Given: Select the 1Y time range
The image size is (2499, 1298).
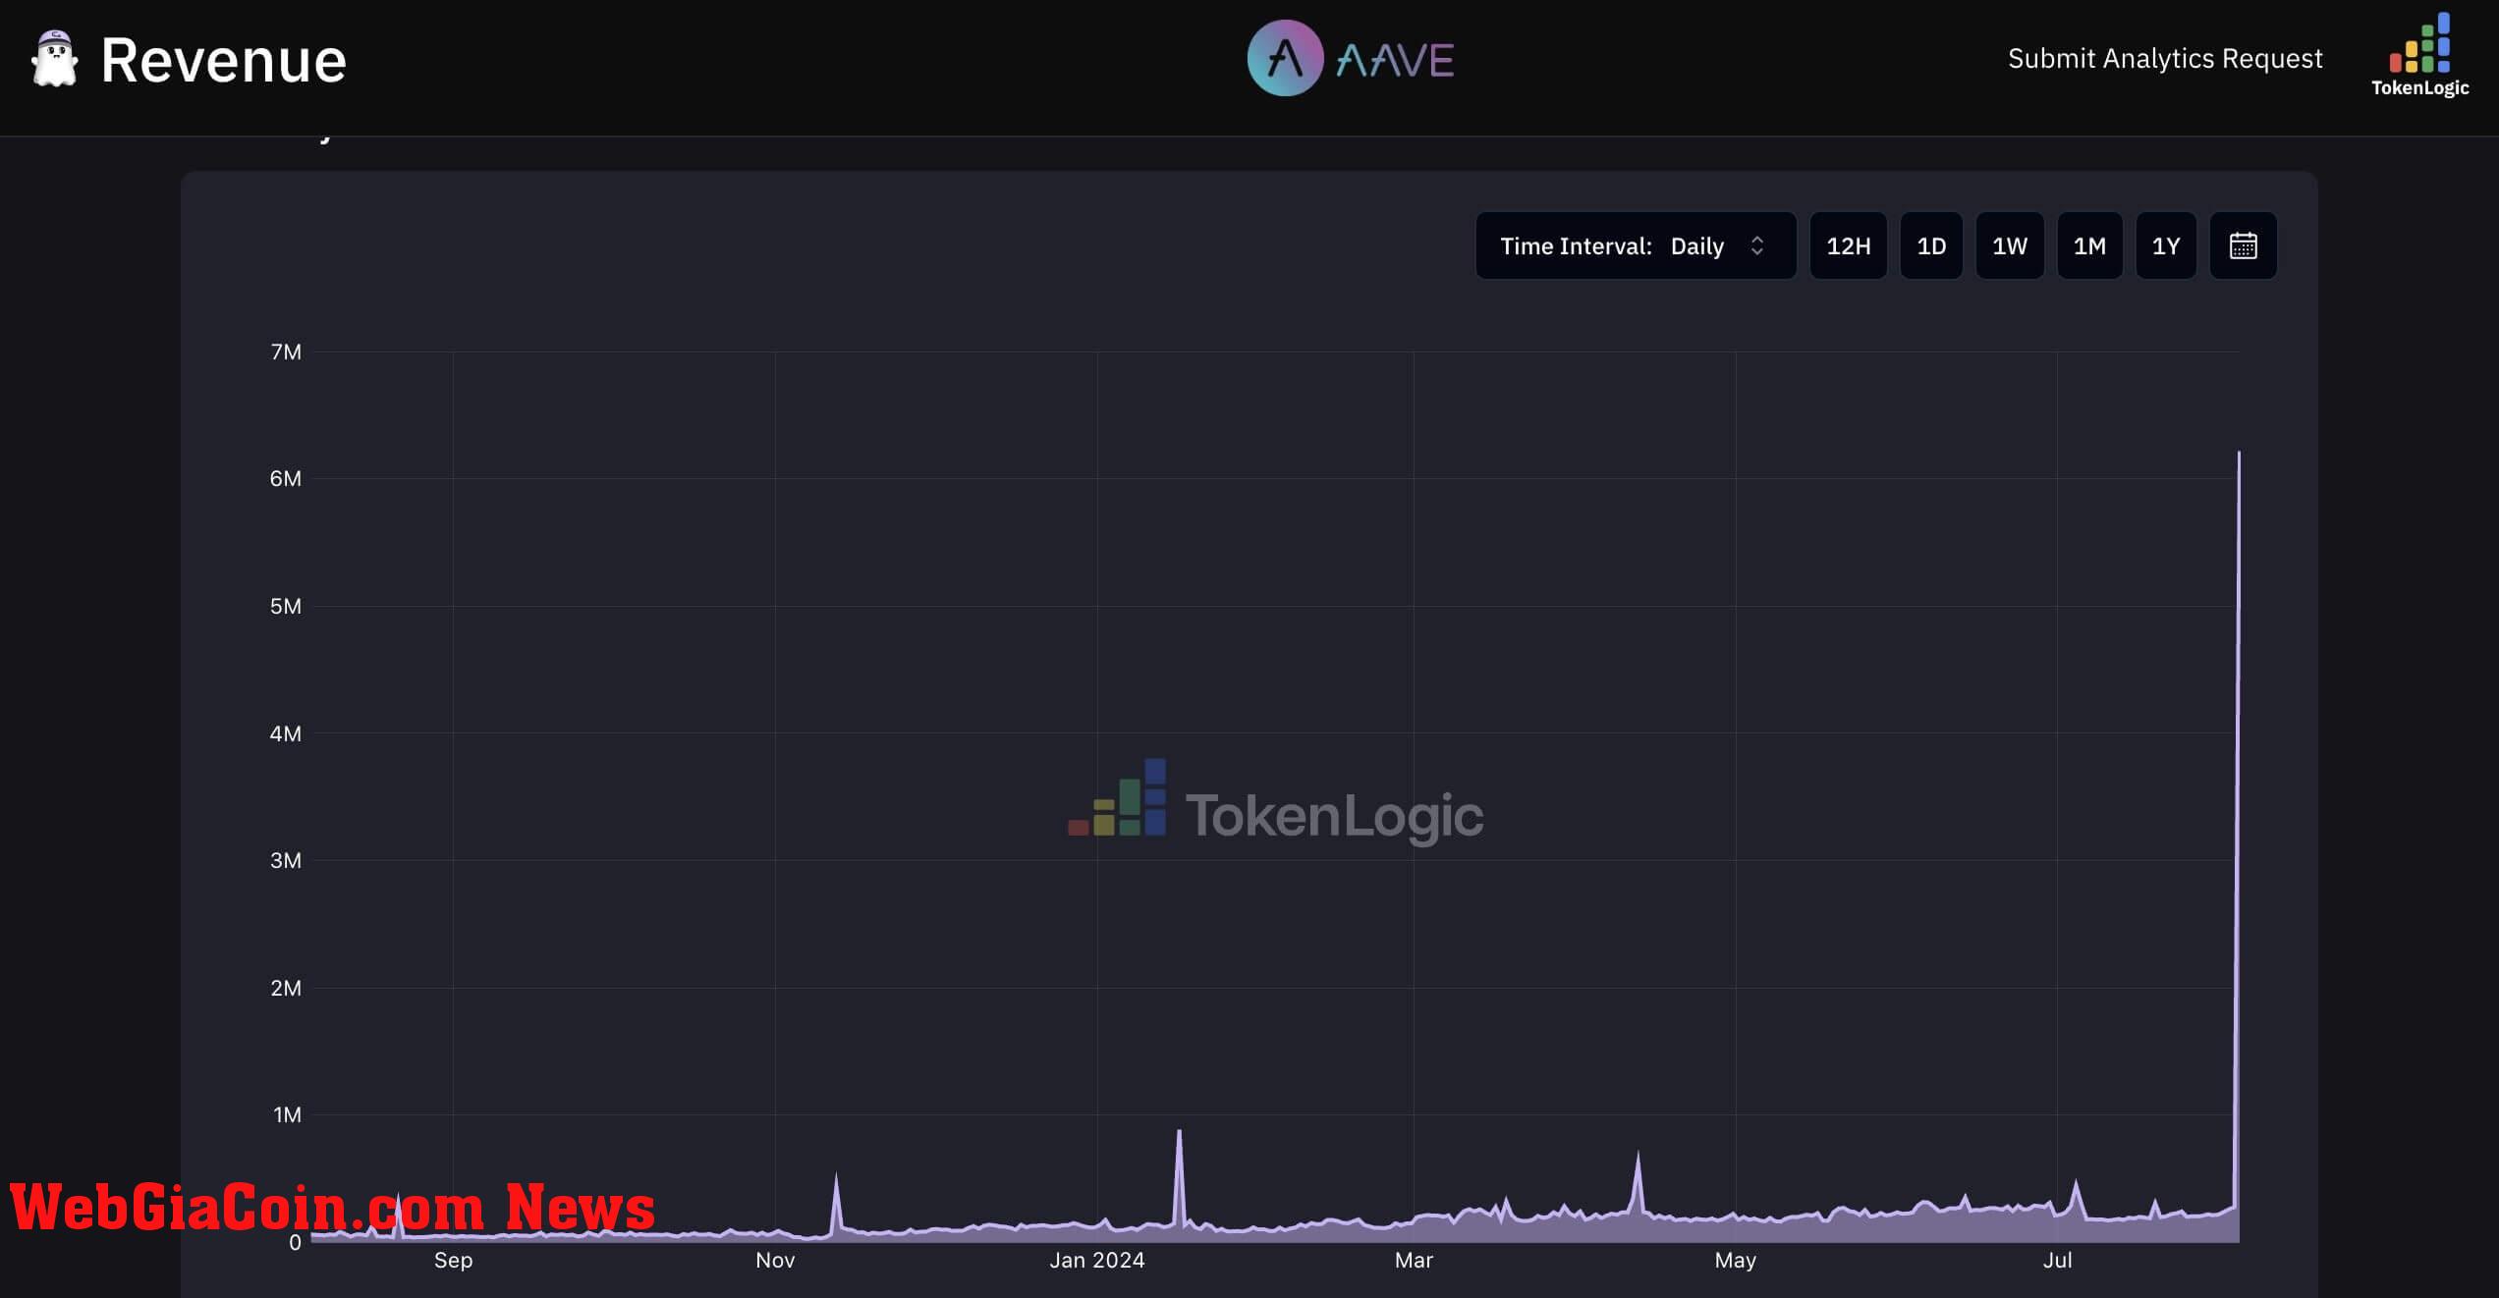Looking at the screenshot, I should (2166, 245).
